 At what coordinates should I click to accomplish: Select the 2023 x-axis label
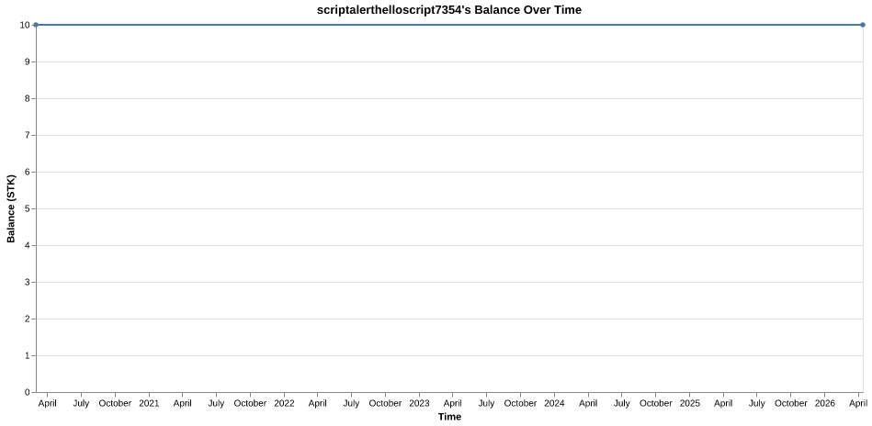[x=419, y=403]
